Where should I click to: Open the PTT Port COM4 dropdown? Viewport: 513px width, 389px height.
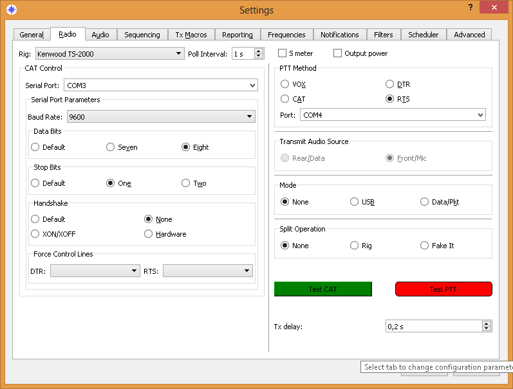[392, 115]
